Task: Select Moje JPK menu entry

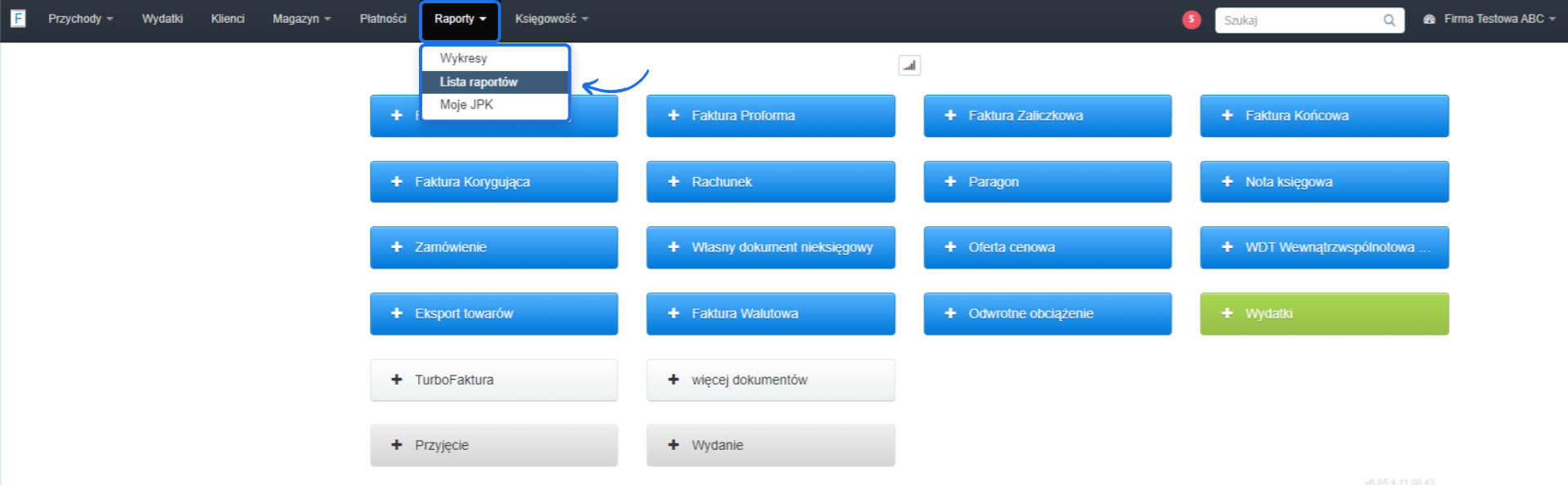Action: tap(495, 105)
